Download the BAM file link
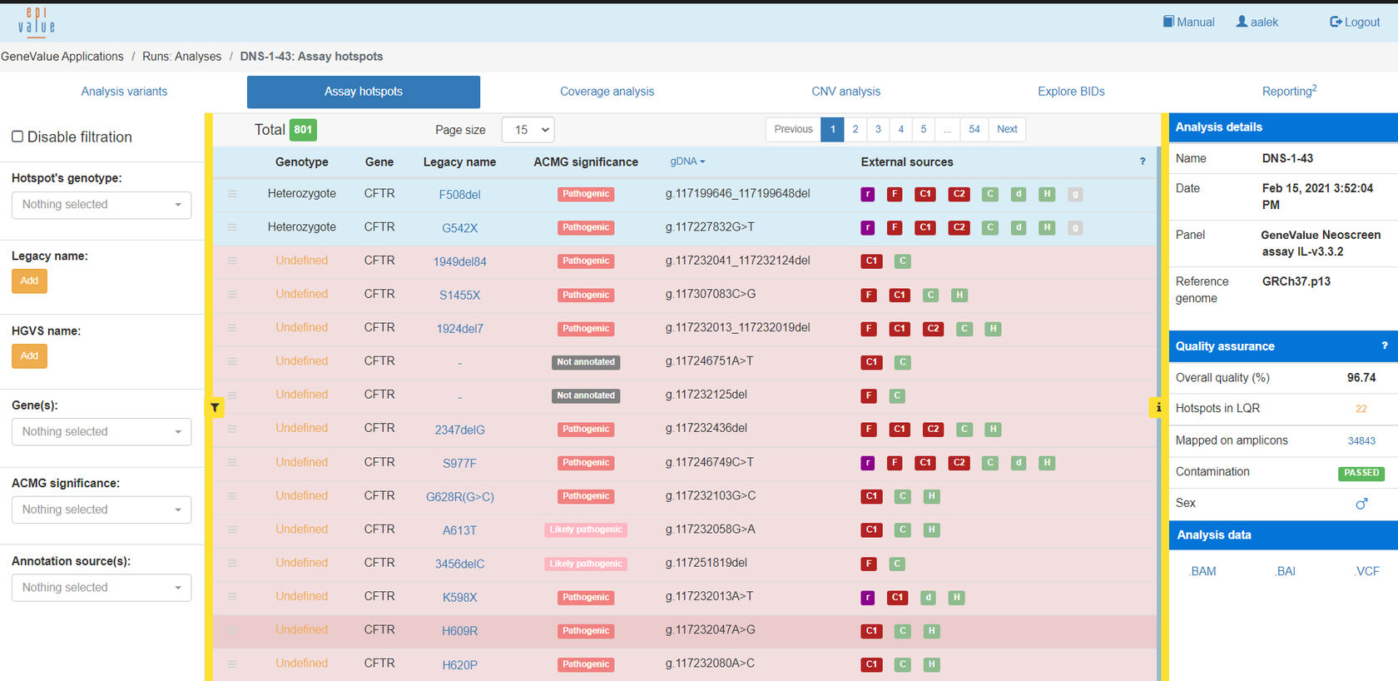The image size is (1398, 681). click(x=1202, y=571)
